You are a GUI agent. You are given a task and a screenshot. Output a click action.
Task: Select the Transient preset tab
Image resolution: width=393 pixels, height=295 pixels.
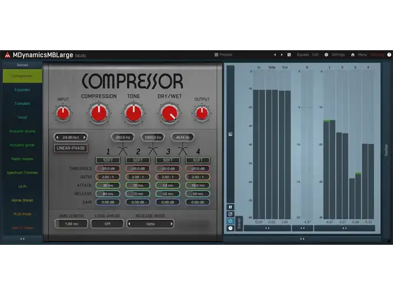22,103
